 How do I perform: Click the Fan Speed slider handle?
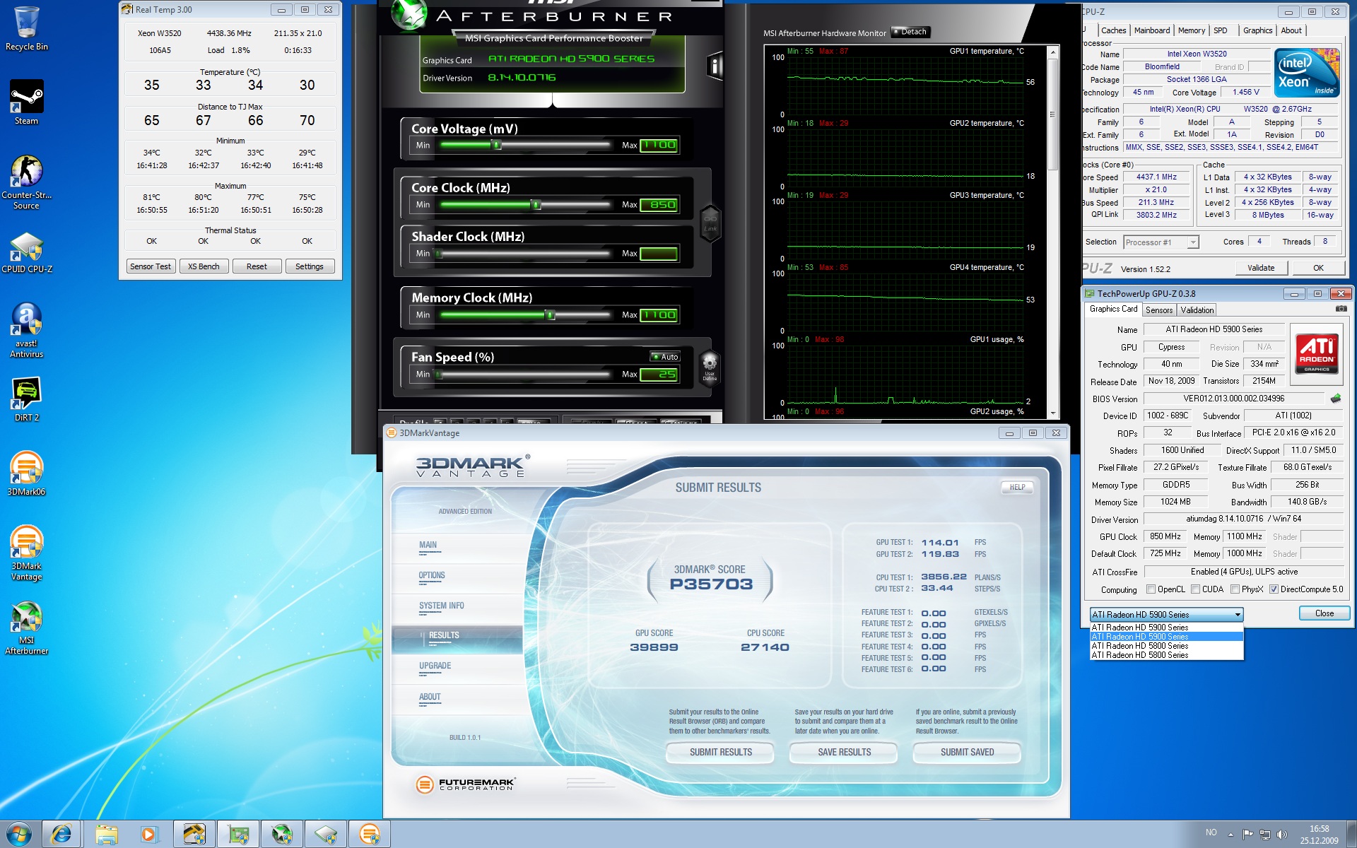tap(439, 375)
